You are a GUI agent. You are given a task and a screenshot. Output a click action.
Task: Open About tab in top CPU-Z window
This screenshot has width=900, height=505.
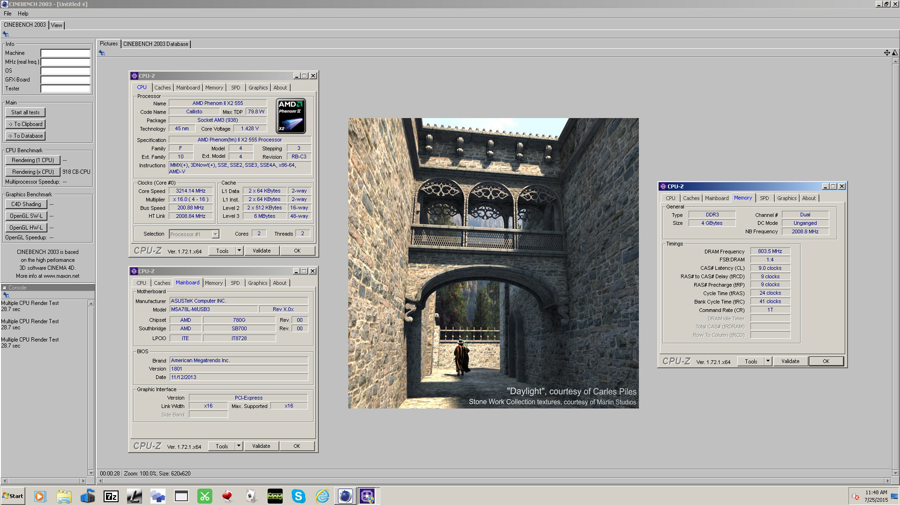280,88
